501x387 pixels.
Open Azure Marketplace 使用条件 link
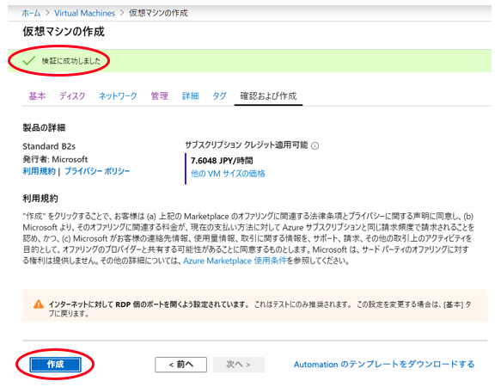coord(235,261)
